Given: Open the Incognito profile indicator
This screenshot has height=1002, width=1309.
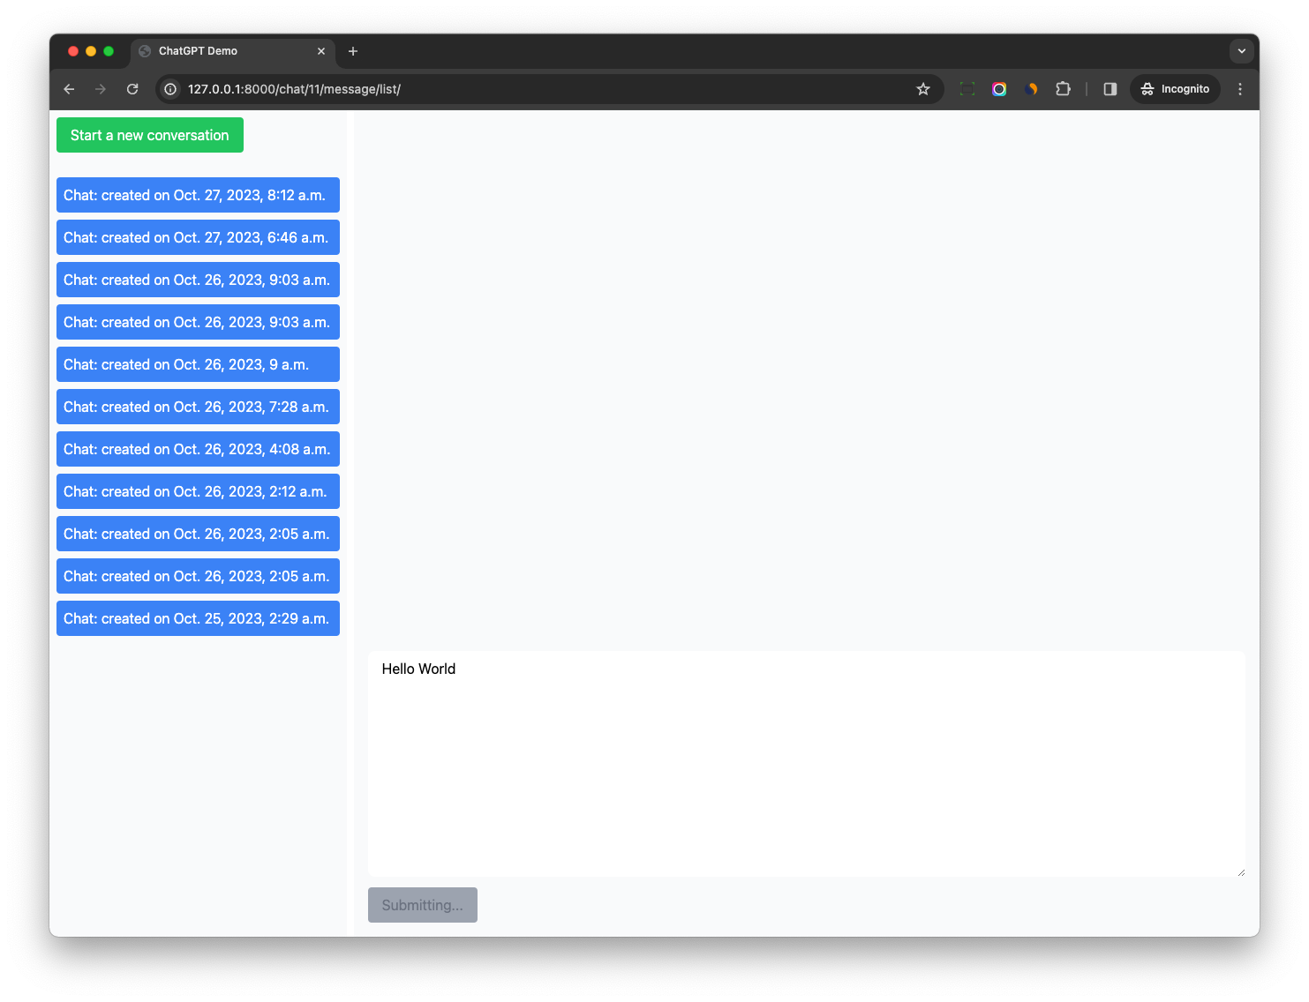Looking at the screenshot, I should click(1175, 89).
